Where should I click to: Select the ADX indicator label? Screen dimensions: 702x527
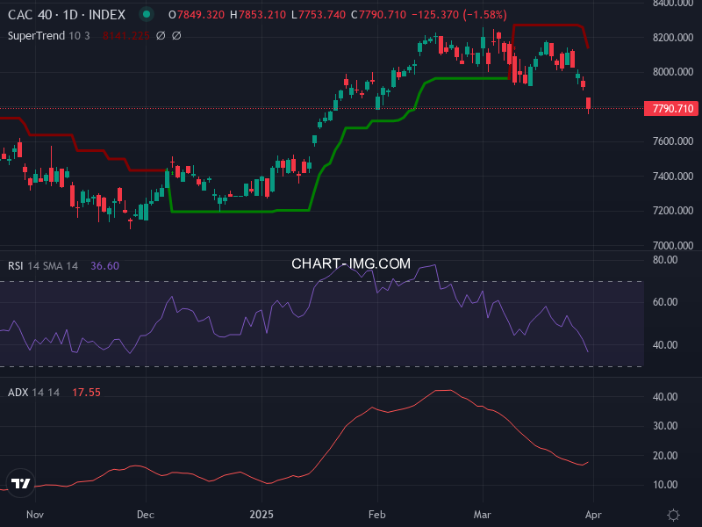18,392
